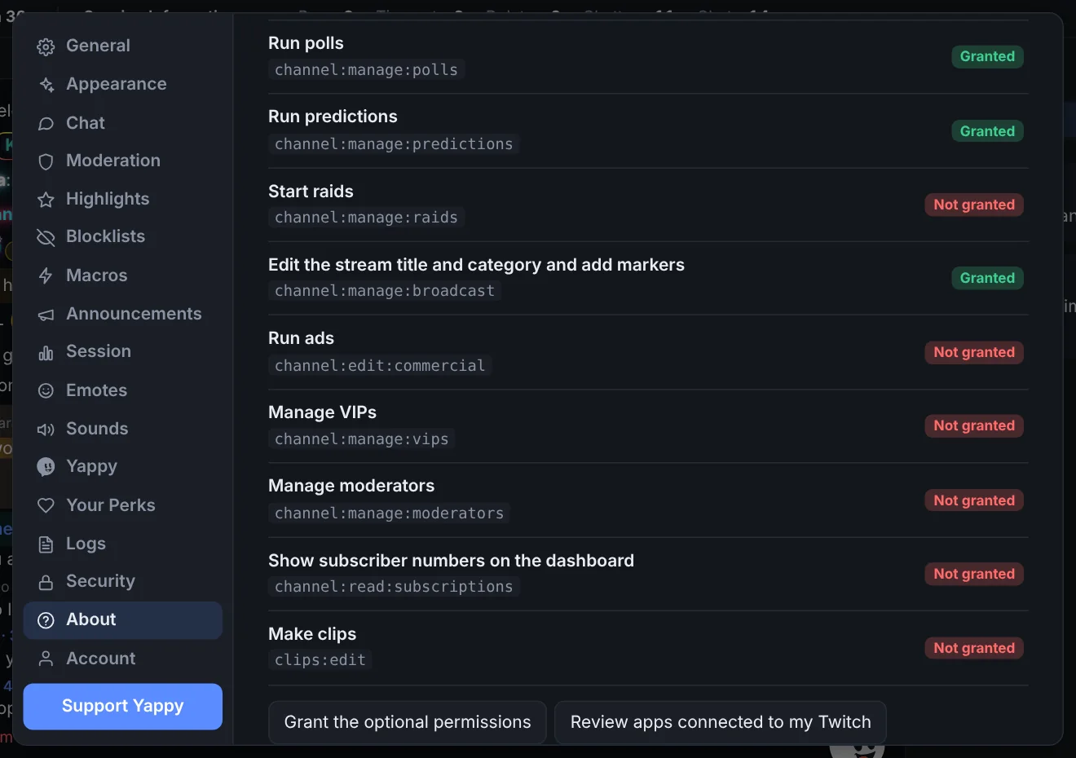
Task: Click the Moderation shield icon
Action: [x=46, y=161]
